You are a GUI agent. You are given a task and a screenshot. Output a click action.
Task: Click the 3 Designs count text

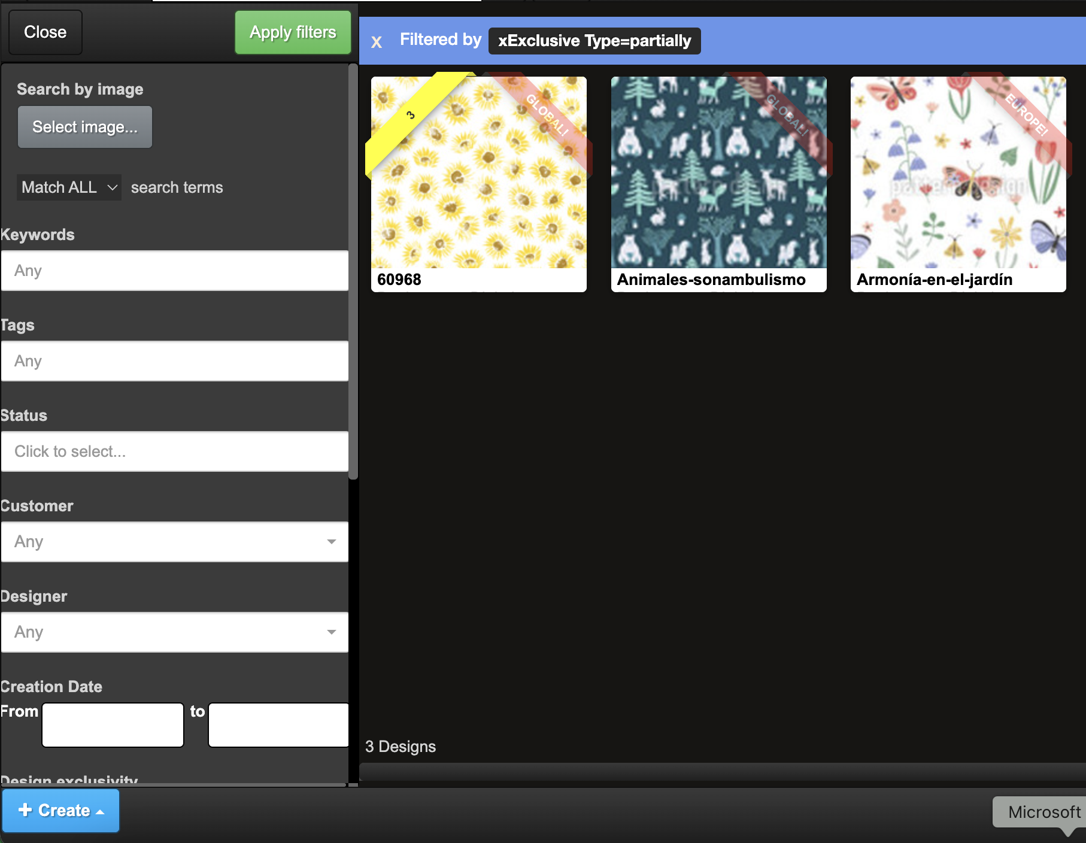[x=401, y=747]
